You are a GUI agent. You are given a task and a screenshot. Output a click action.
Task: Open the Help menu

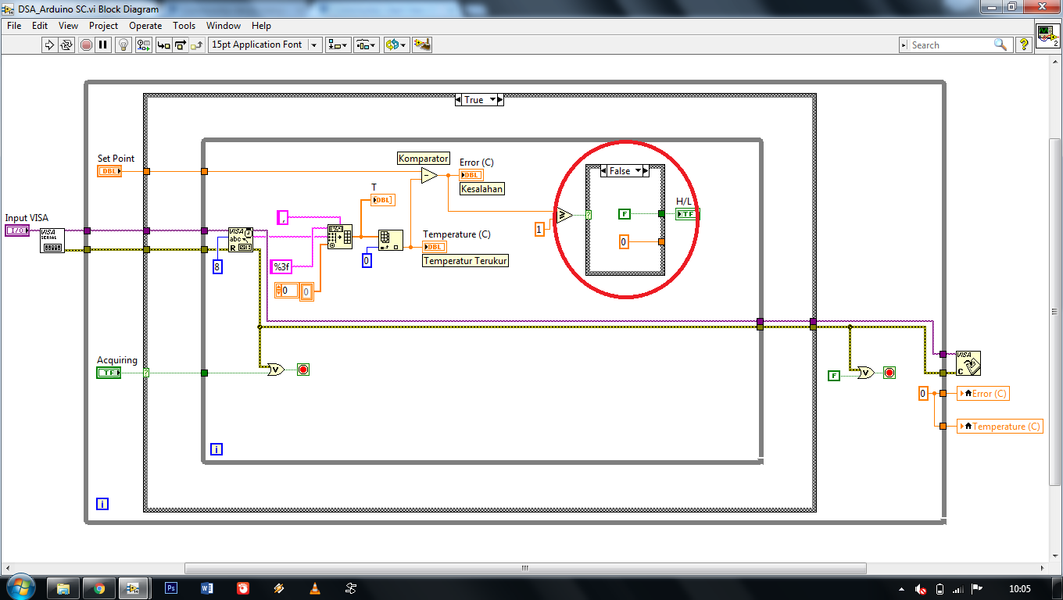click(261, 26)
